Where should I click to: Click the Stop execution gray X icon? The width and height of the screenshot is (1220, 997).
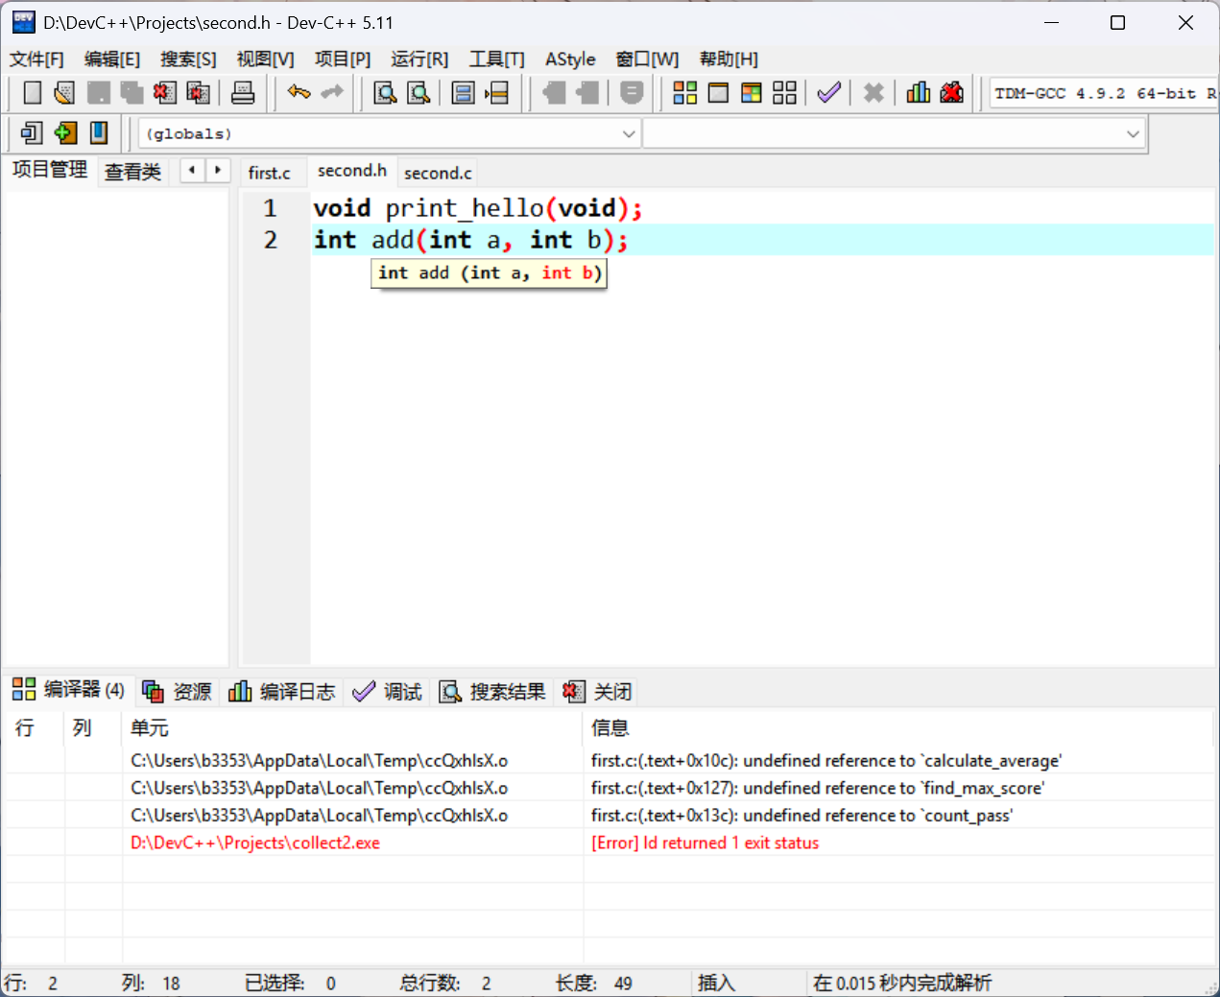tap(873, 93)
